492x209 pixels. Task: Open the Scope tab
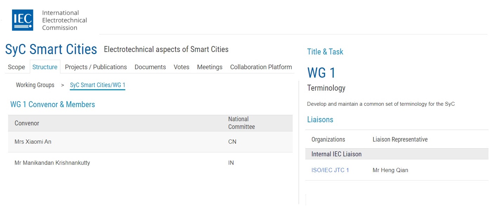(x=16, y=67)
